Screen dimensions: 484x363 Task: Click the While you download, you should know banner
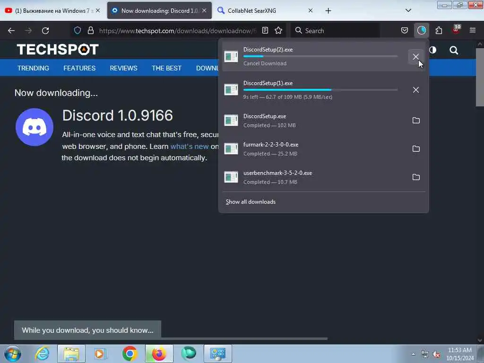click(x=87, y=330)
